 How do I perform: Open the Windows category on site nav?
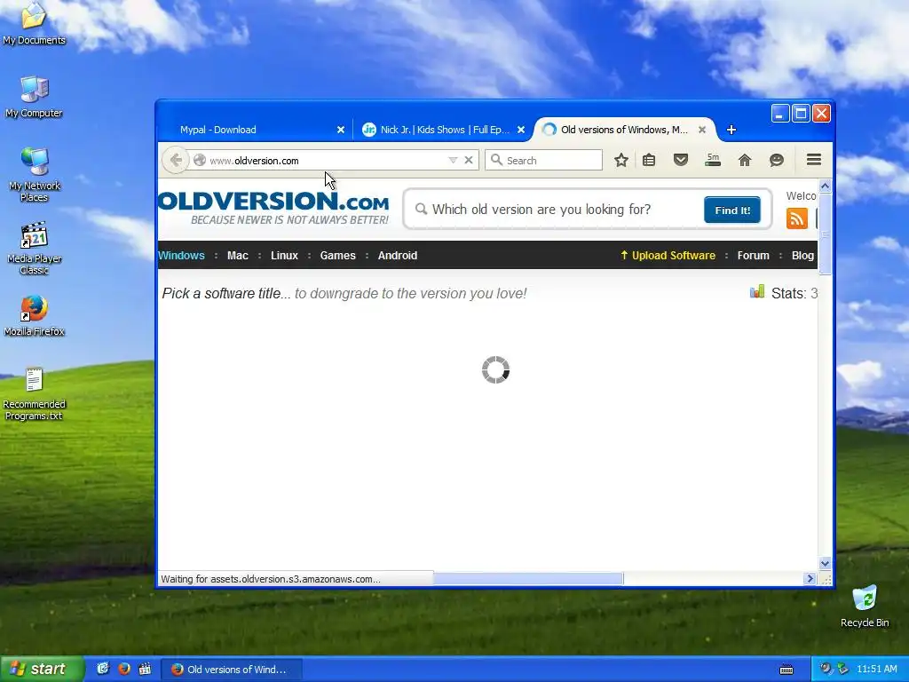click(x=181, y=255)
